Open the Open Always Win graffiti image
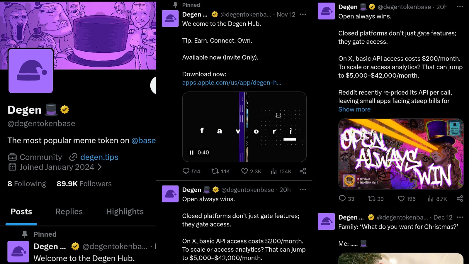This screenshot has width=469, height=264. coord(401,154)
